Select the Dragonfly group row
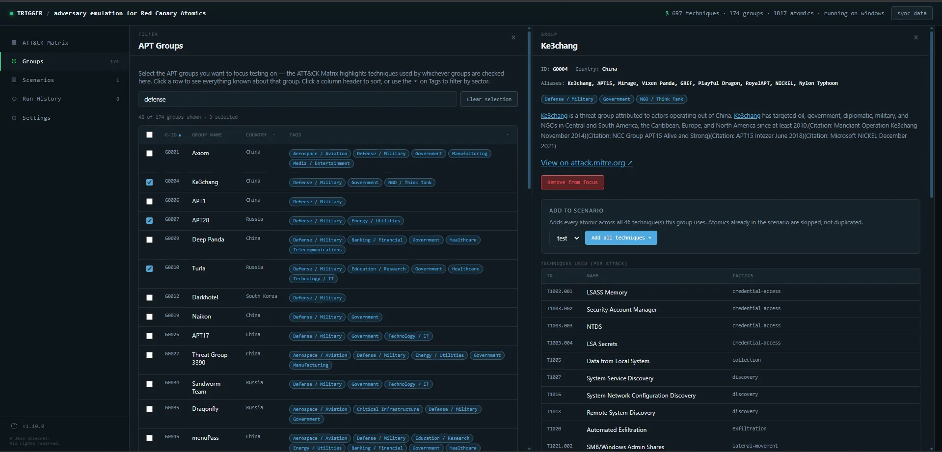 click(328, 414)
